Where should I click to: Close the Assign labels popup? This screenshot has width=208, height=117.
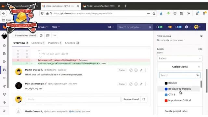pyautogui.click(x=199, y=67)
